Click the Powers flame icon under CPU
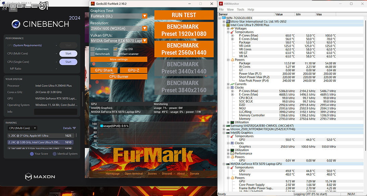 point(232,60)
